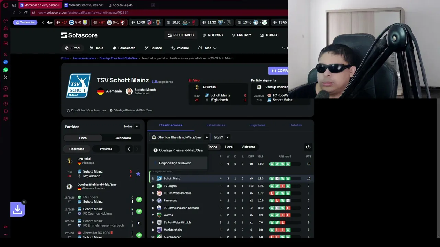The height and width of the screenshot is (247, 440).
Task: Open a new browser tab with plus
Action: coord(153,5)
